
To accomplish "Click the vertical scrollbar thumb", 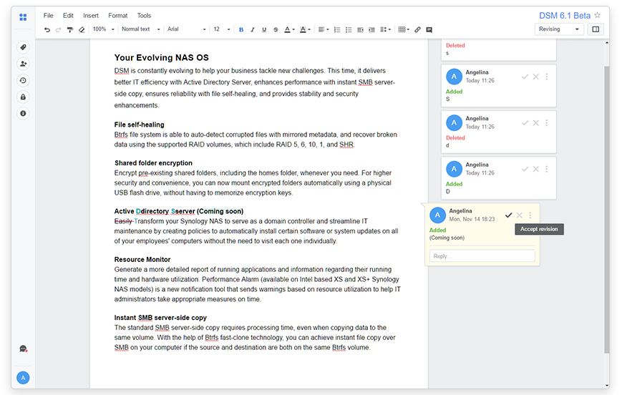I will (x=606, y=210).
